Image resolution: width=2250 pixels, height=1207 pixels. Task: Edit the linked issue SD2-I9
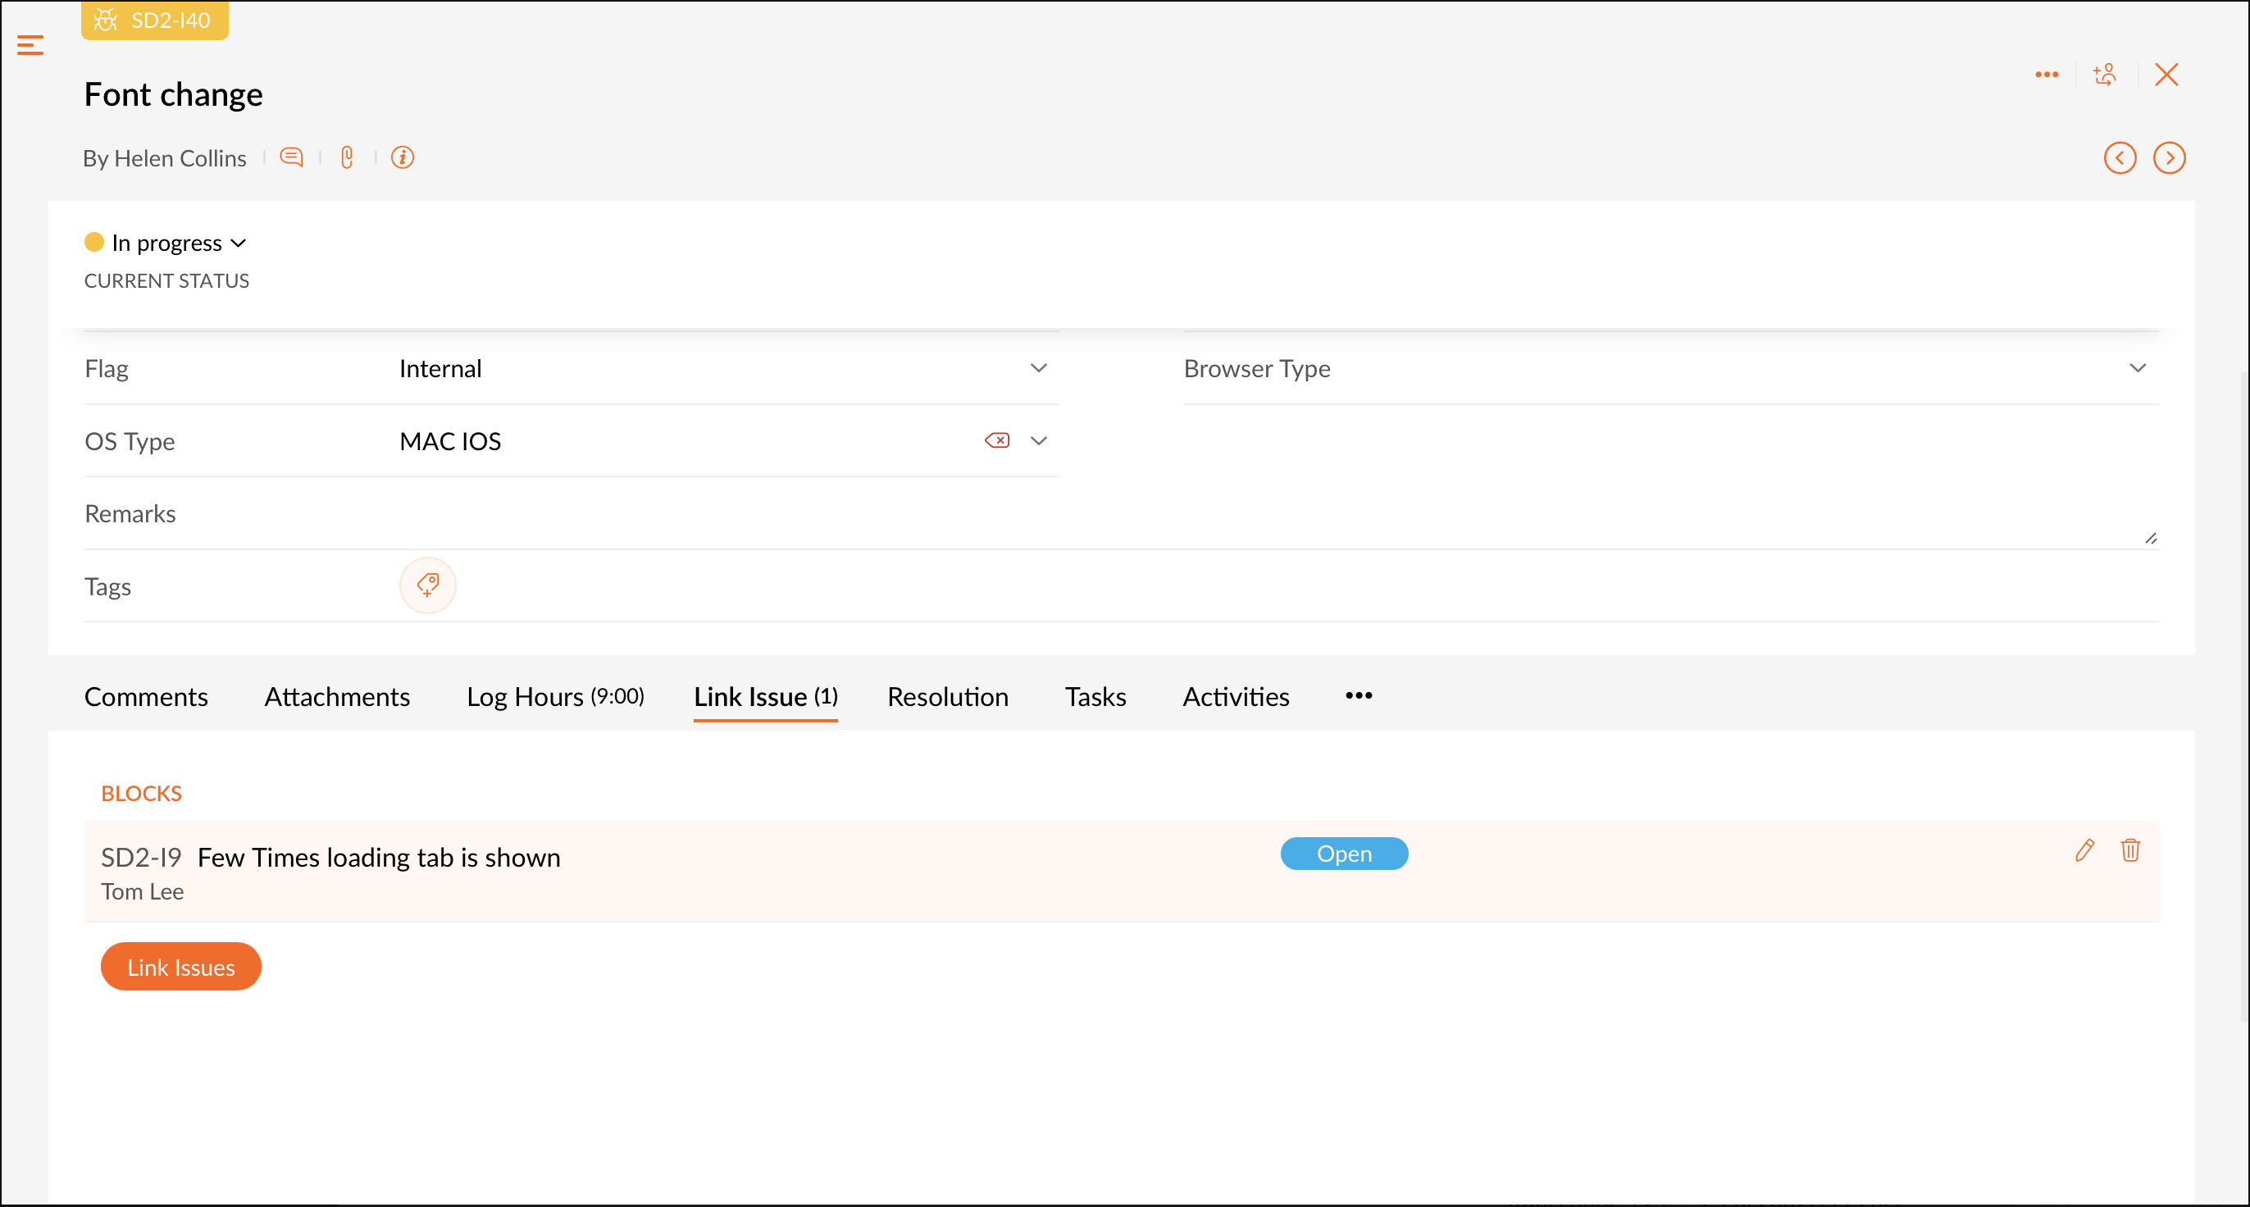pyautogui.click(x=2084, y=850)
